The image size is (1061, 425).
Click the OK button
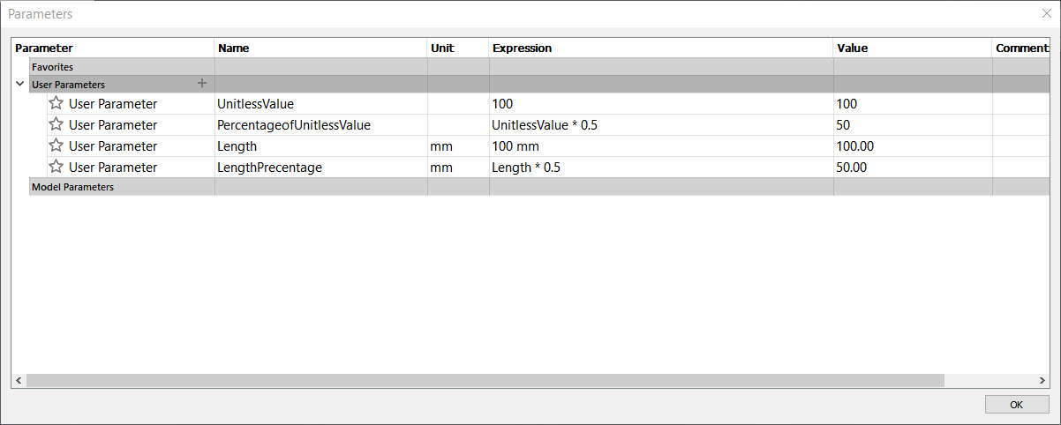click(x=1016, y=405)
